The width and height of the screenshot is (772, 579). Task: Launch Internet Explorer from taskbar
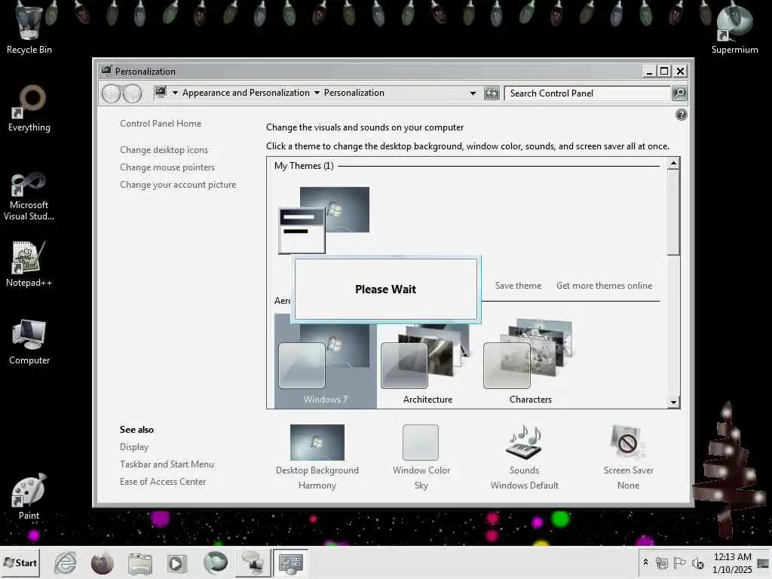click(66, 562)
